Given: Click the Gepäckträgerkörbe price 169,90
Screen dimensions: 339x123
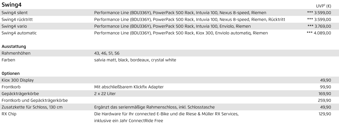Looking at the screenshot, I should pos(325,93).
